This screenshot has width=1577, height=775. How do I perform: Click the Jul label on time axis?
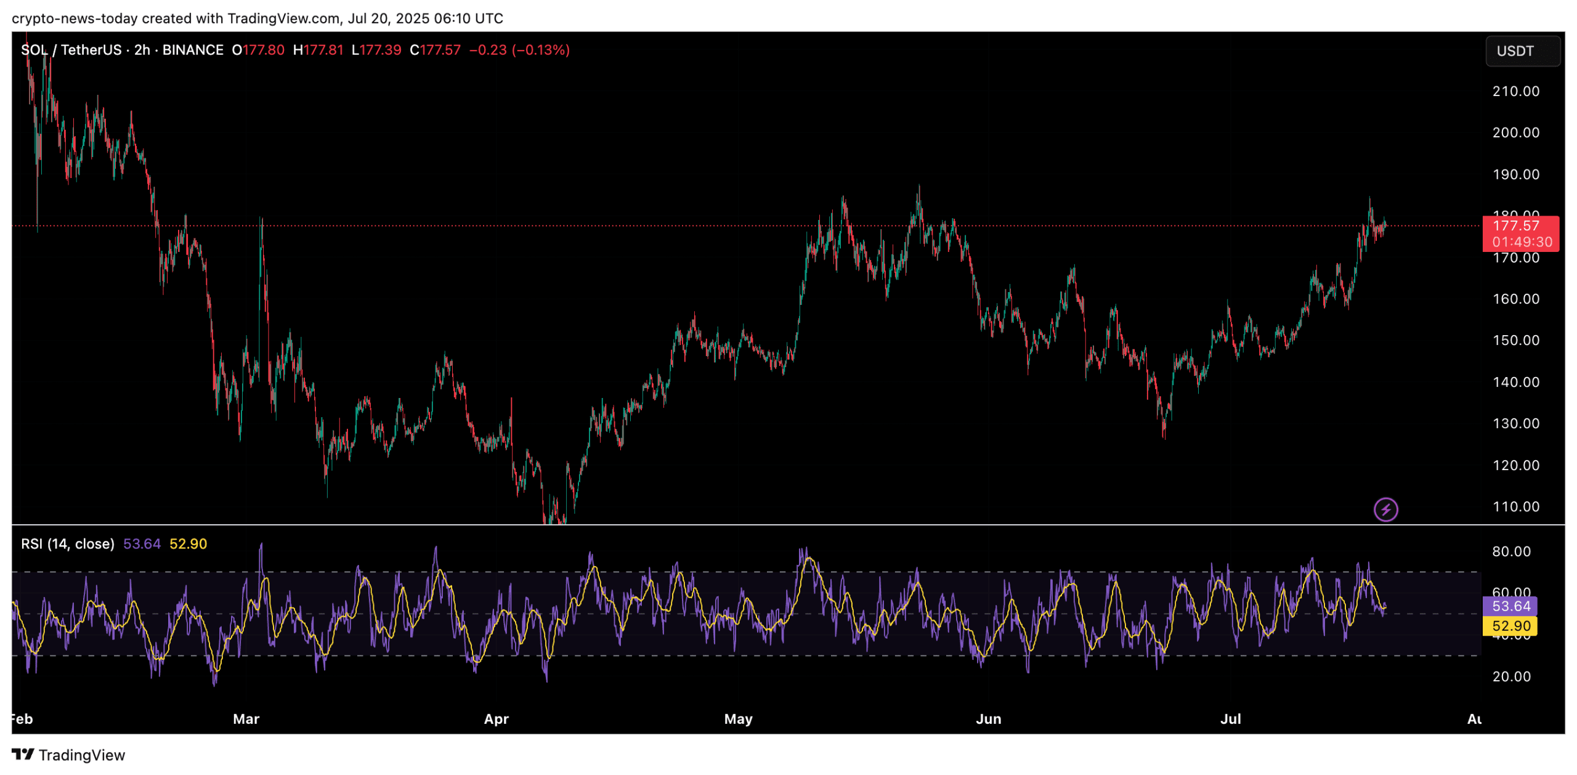1230,719
